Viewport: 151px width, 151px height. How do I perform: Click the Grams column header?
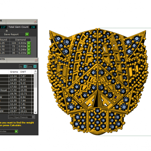[14, 72]
